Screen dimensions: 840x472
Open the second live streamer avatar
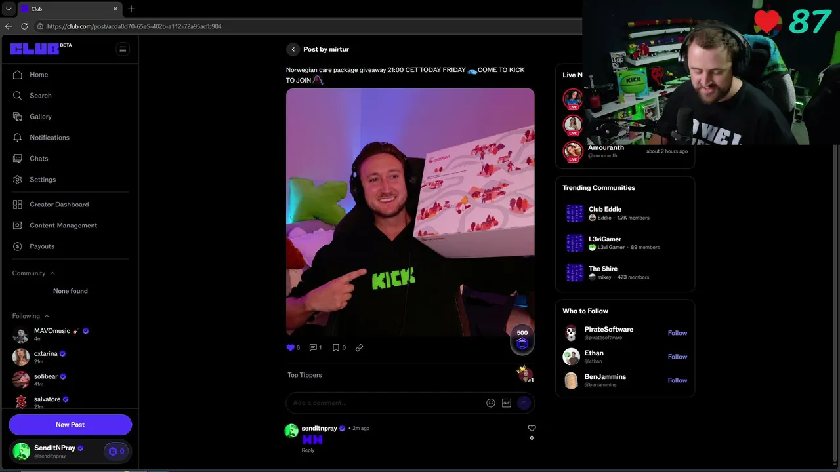coord(573,125)
